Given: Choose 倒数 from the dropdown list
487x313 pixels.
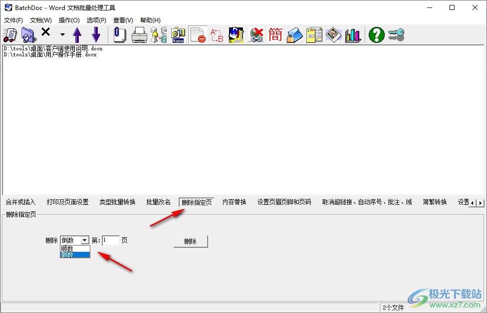Looking at the screenshot, I should click(x=75, y=255).
